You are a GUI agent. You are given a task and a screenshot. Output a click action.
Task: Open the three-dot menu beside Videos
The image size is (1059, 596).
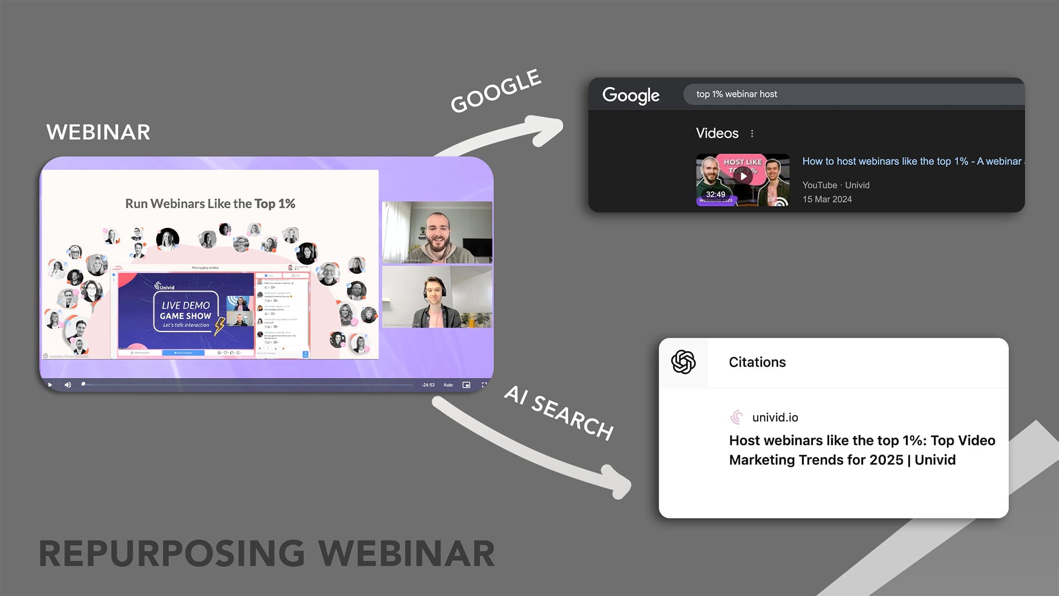click(752, 134)
